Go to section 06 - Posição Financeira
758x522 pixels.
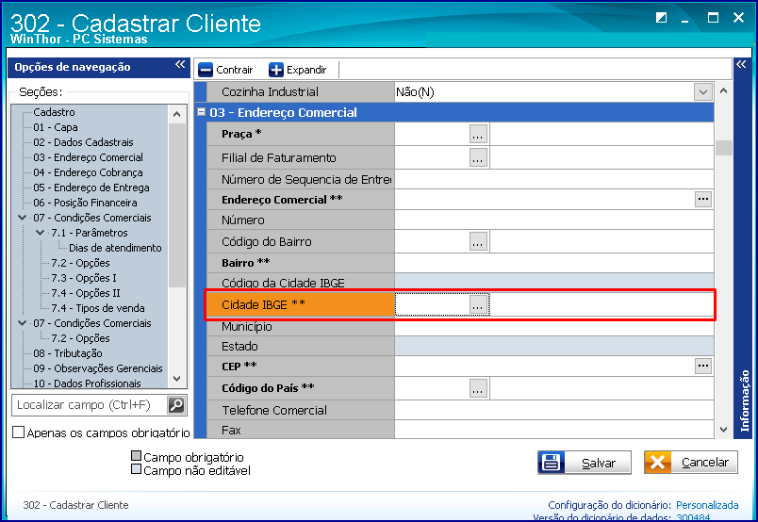(x=85, y=203)
